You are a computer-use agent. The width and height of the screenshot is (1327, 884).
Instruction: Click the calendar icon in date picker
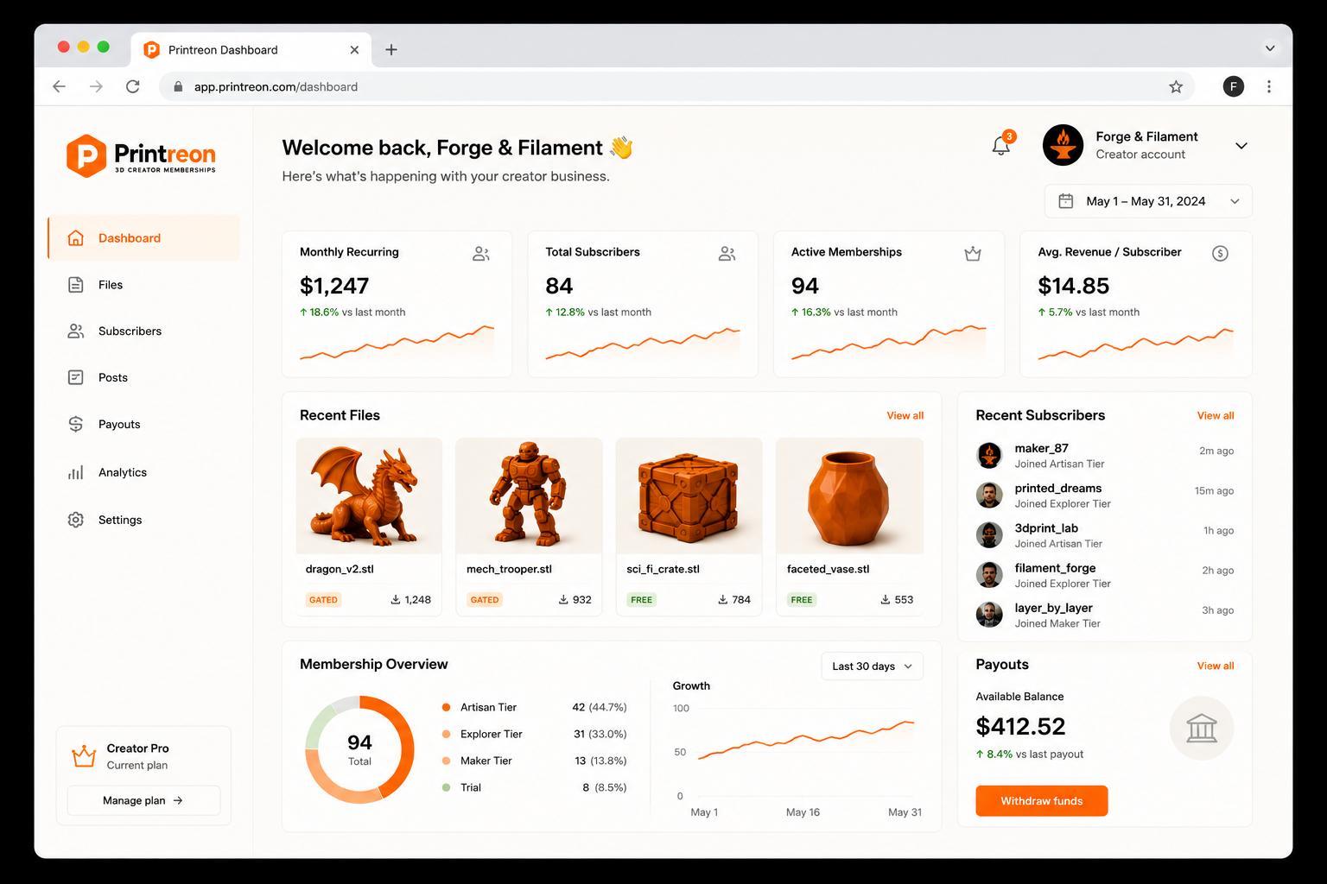coord(1066,201)
